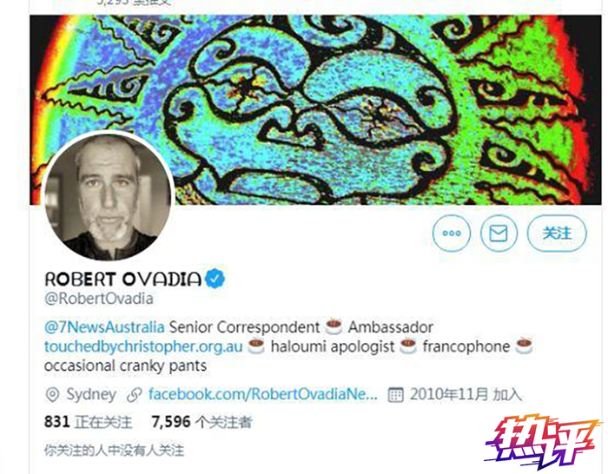Open the @7NewsAustralia mention link
Viewport: 608px width, 474px height.
[x=104, y=327]
